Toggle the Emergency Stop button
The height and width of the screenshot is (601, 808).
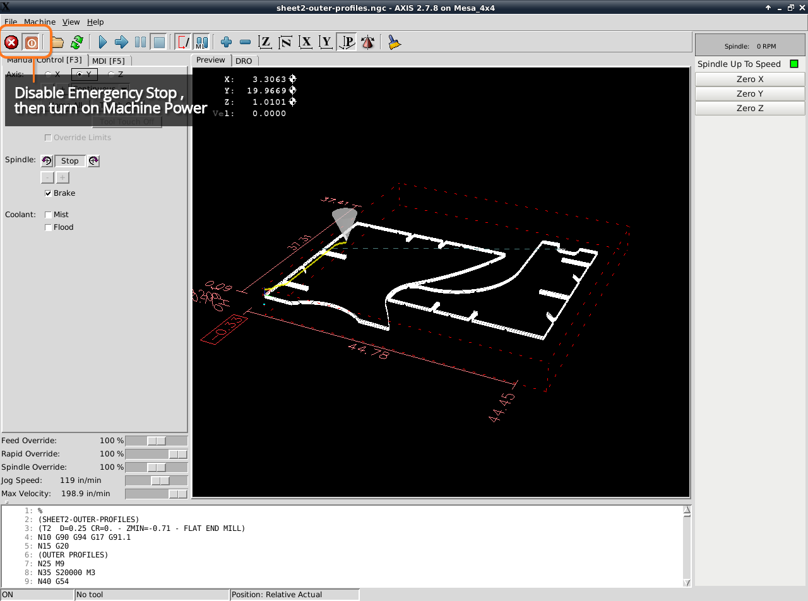11,42
